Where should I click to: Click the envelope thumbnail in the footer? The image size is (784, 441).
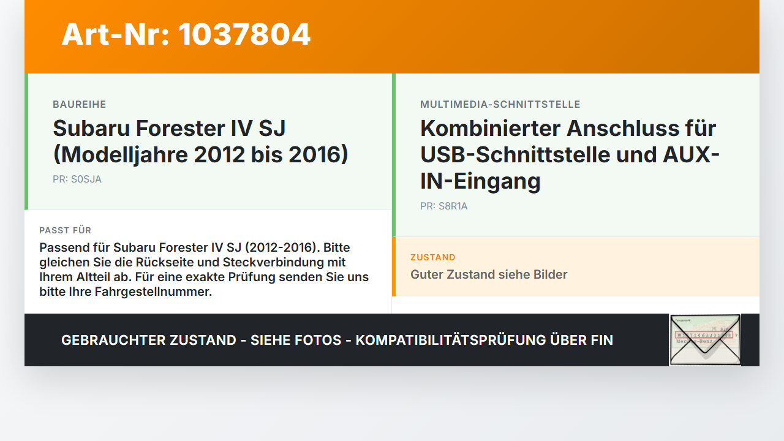coord(705,340)
